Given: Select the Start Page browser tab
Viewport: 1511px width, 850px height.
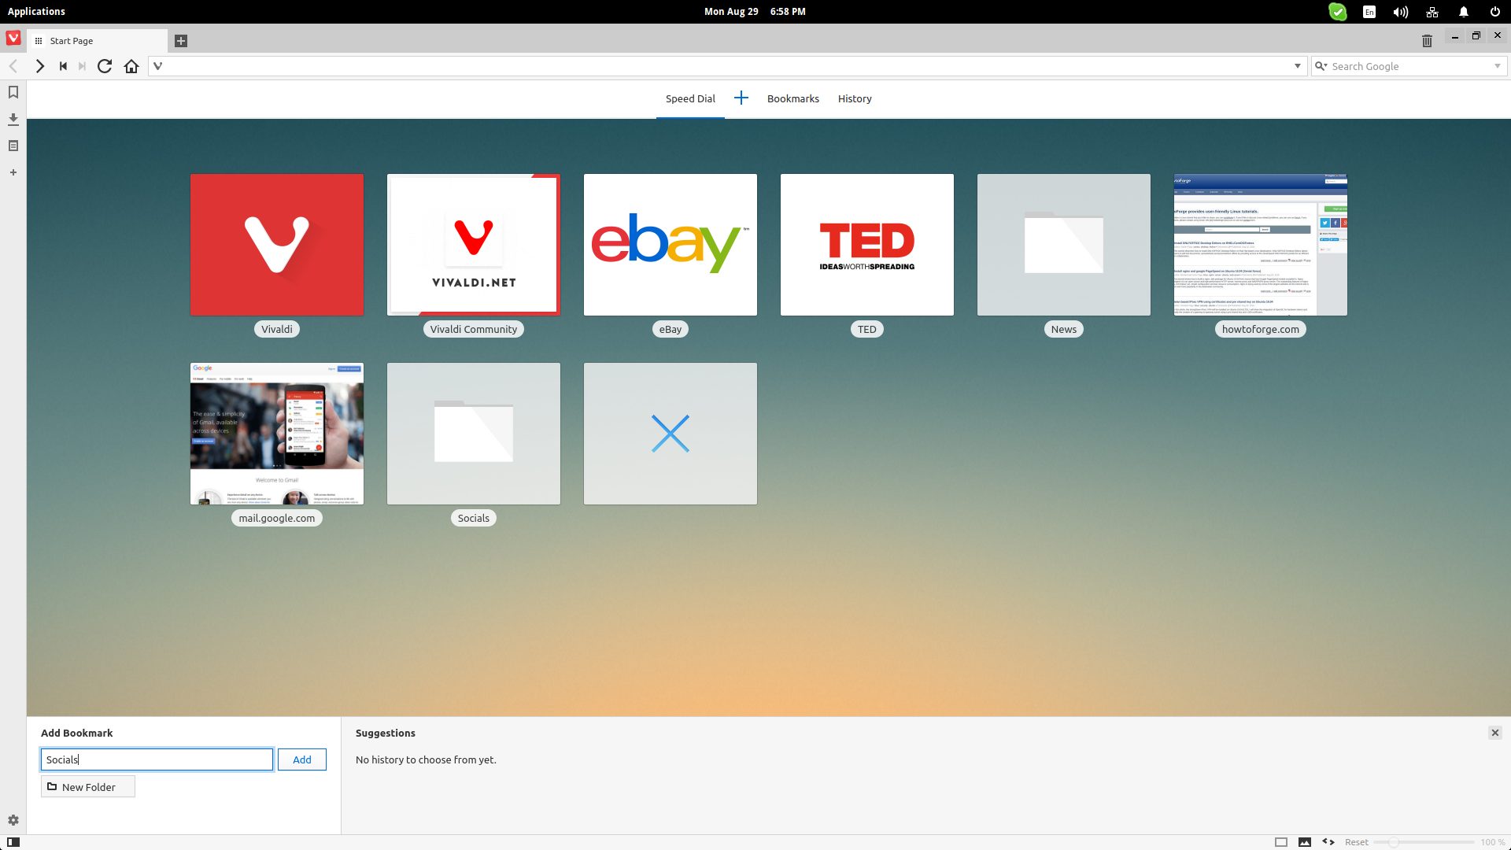Looking at the screenshot, I should (x=98, y=41).
